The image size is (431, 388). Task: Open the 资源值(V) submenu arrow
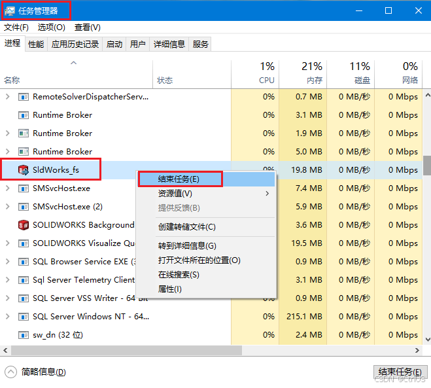point(267,194)
